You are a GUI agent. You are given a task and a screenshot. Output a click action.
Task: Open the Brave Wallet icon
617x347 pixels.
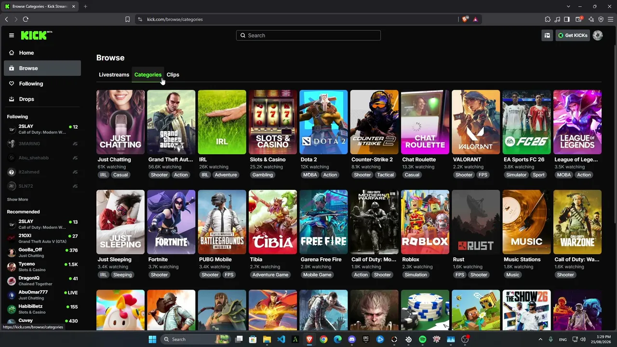579,19
